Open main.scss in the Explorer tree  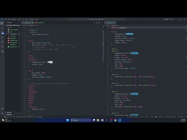point(13,36)
